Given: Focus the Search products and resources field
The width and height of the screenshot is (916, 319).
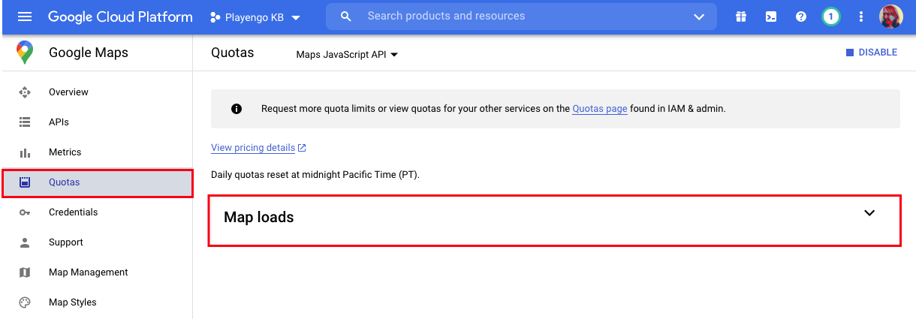Looking at the screenshot, I should click(x=521, y=16).
